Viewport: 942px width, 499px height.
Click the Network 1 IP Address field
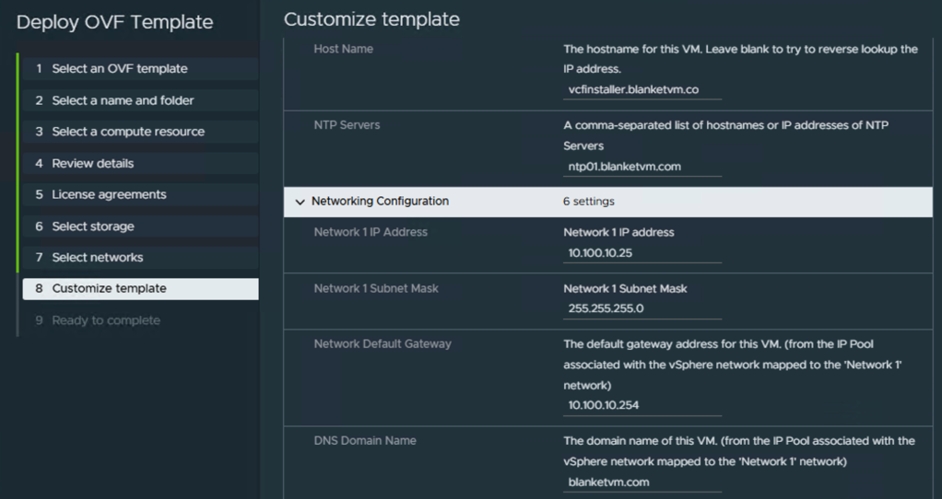642,253
